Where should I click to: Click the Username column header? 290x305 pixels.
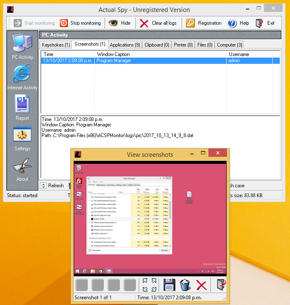249,54
